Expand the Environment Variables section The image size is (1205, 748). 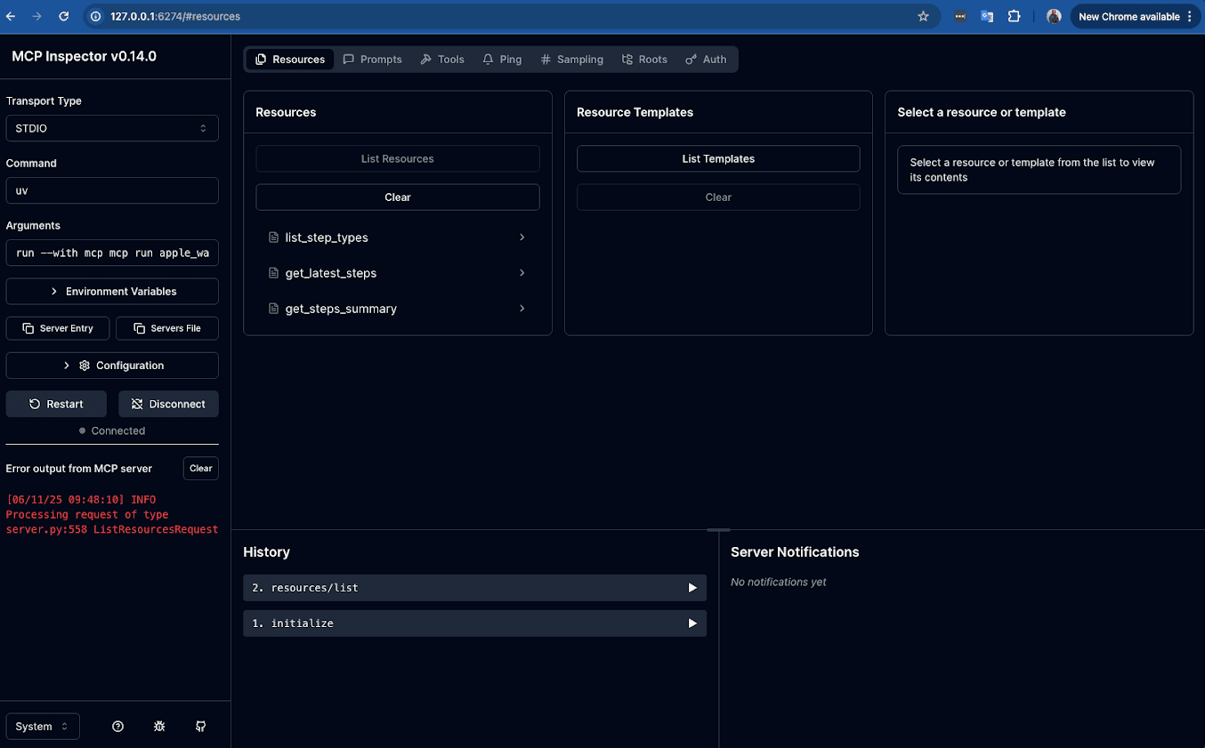coord(112,292)
